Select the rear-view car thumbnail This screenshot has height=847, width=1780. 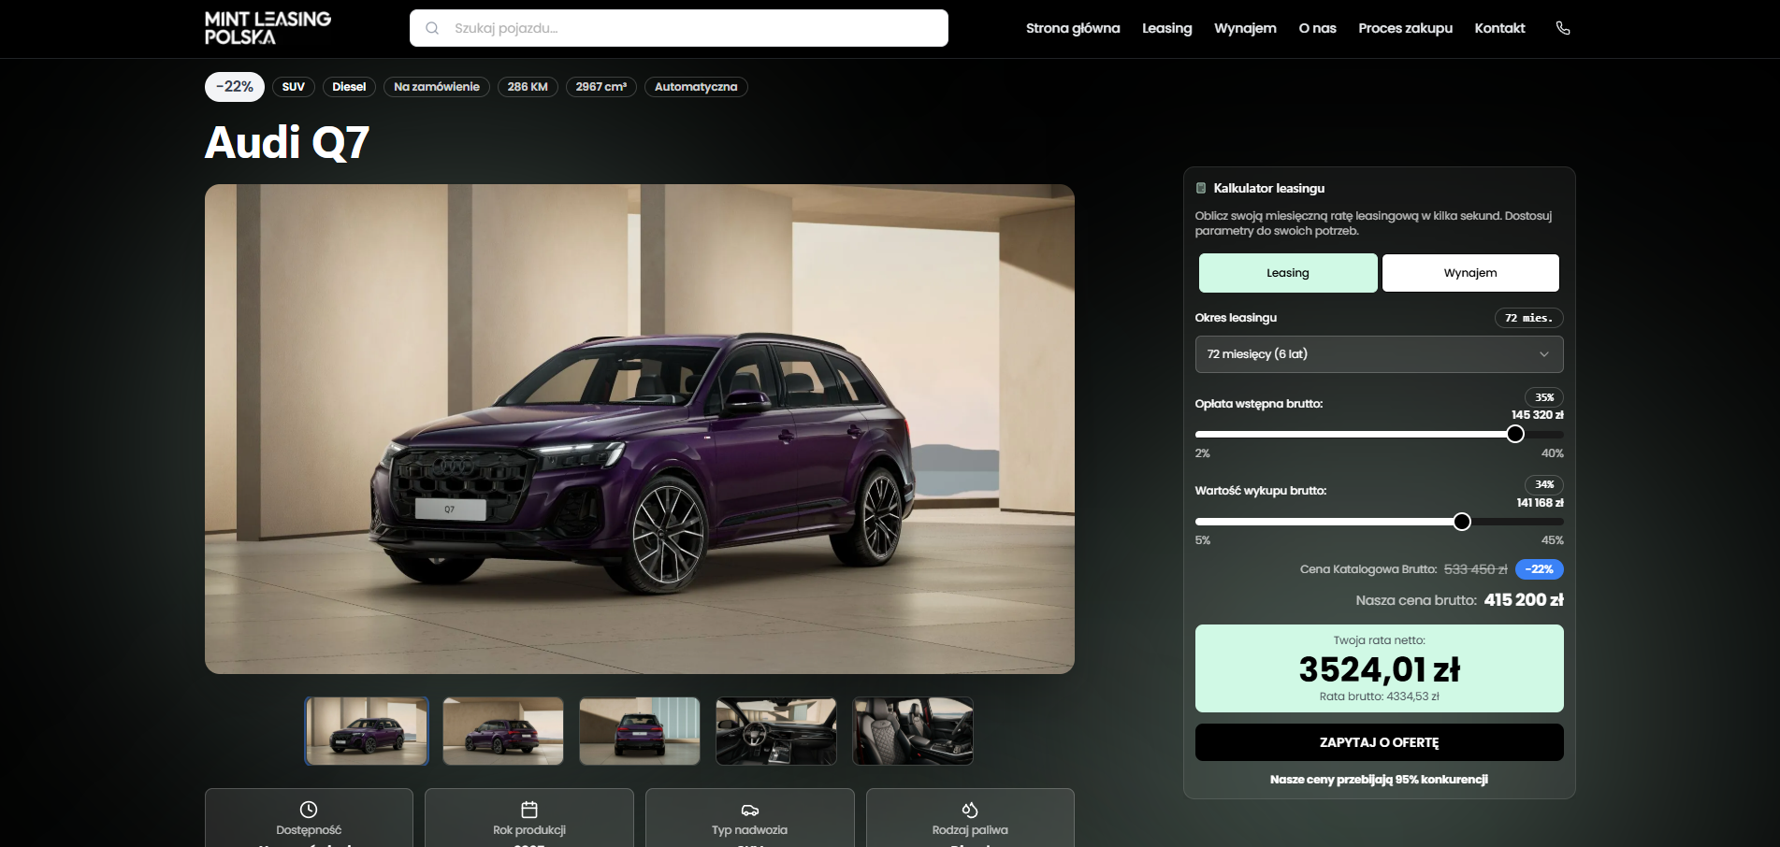point(640,731)
